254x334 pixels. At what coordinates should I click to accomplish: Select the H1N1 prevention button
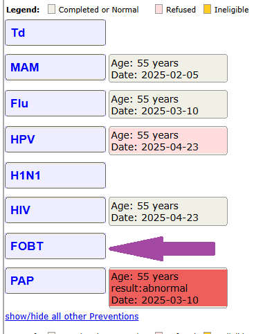tap(55, 175)
